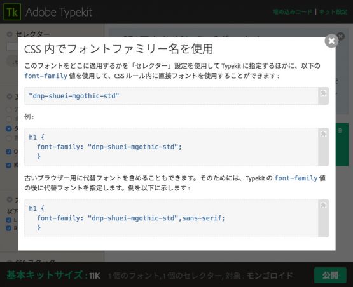Uncheck the checkbox just below the O checkbox

(x=9, y=165)
